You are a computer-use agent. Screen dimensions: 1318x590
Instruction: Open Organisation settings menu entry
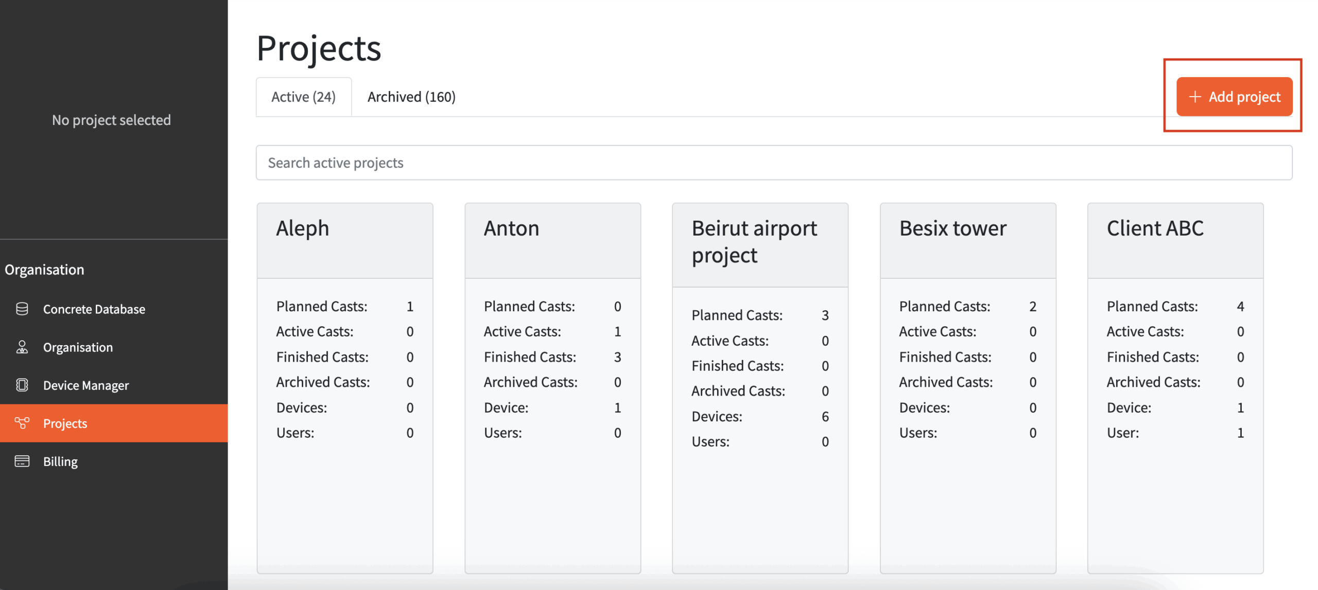coord(78,347)
